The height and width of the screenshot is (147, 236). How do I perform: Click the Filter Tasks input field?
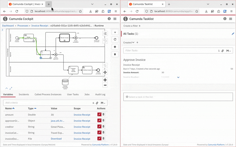tap(171, 51)
